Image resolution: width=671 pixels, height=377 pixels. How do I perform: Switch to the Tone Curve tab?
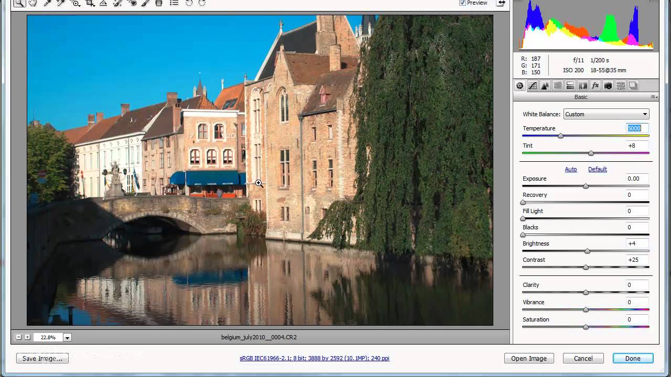click(533, 86)
